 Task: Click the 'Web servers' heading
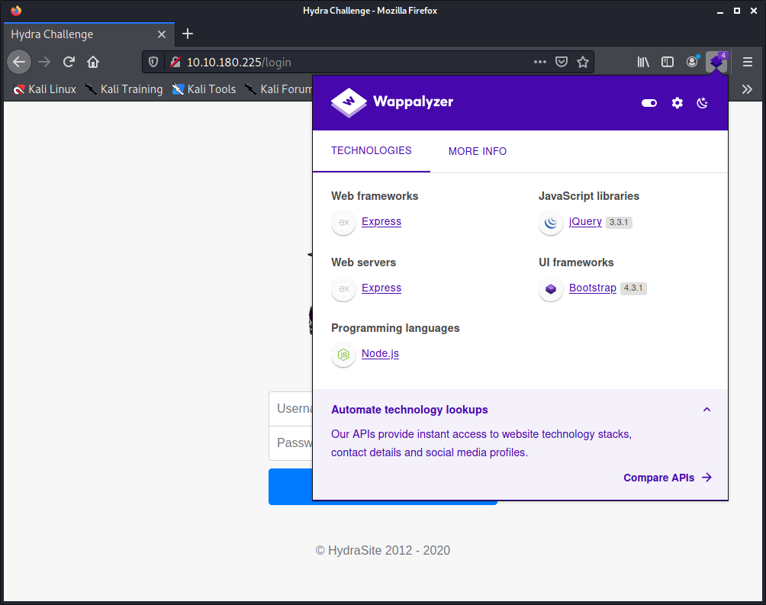[363, 262]
